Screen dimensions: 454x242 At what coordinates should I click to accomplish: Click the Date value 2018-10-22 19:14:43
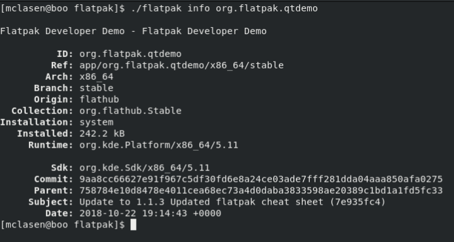[x=133, y=213]
